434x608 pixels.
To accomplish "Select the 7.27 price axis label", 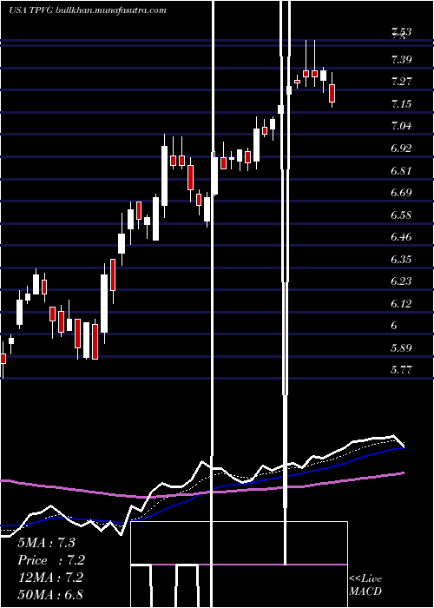I will point(401,82).
